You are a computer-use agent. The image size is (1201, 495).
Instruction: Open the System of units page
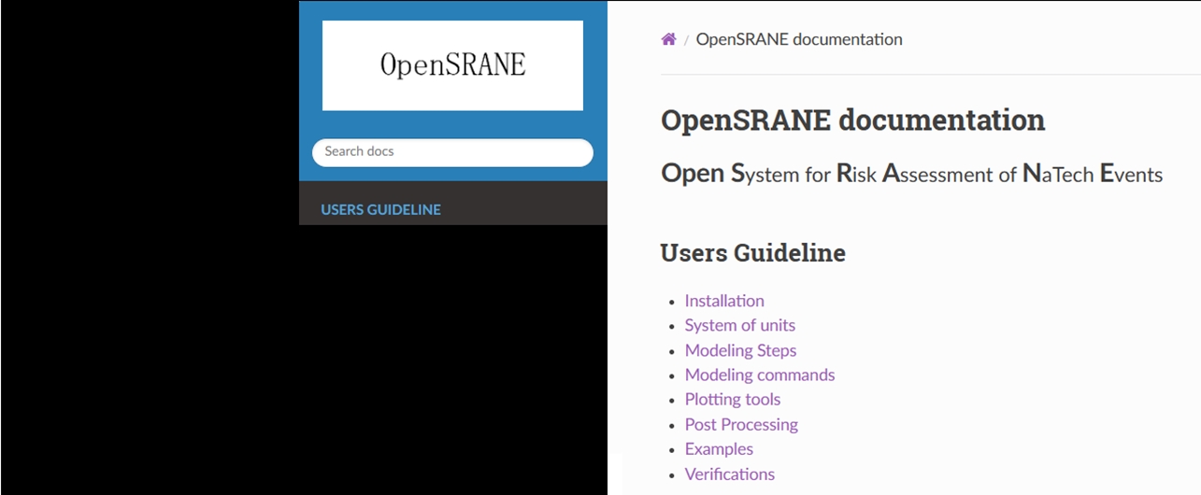[739, 325]
